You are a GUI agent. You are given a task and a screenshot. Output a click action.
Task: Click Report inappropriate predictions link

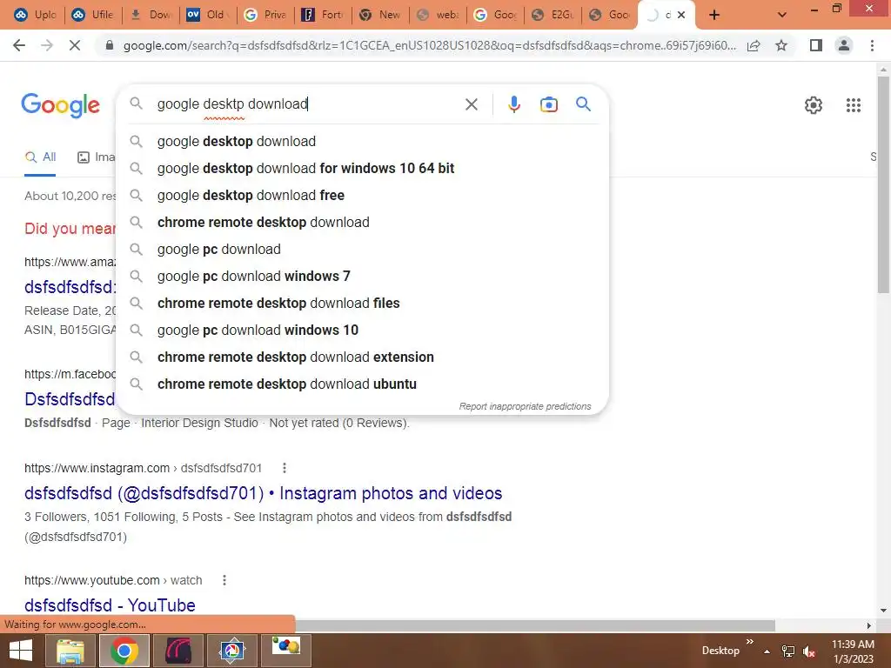point(525,407)
